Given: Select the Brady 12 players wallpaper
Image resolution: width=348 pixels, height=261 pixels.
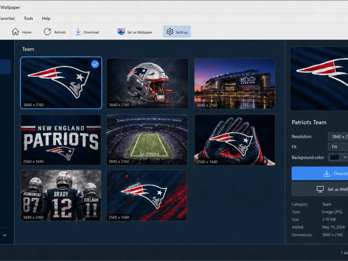Looking at the screenshot, I should coord(61,195).
